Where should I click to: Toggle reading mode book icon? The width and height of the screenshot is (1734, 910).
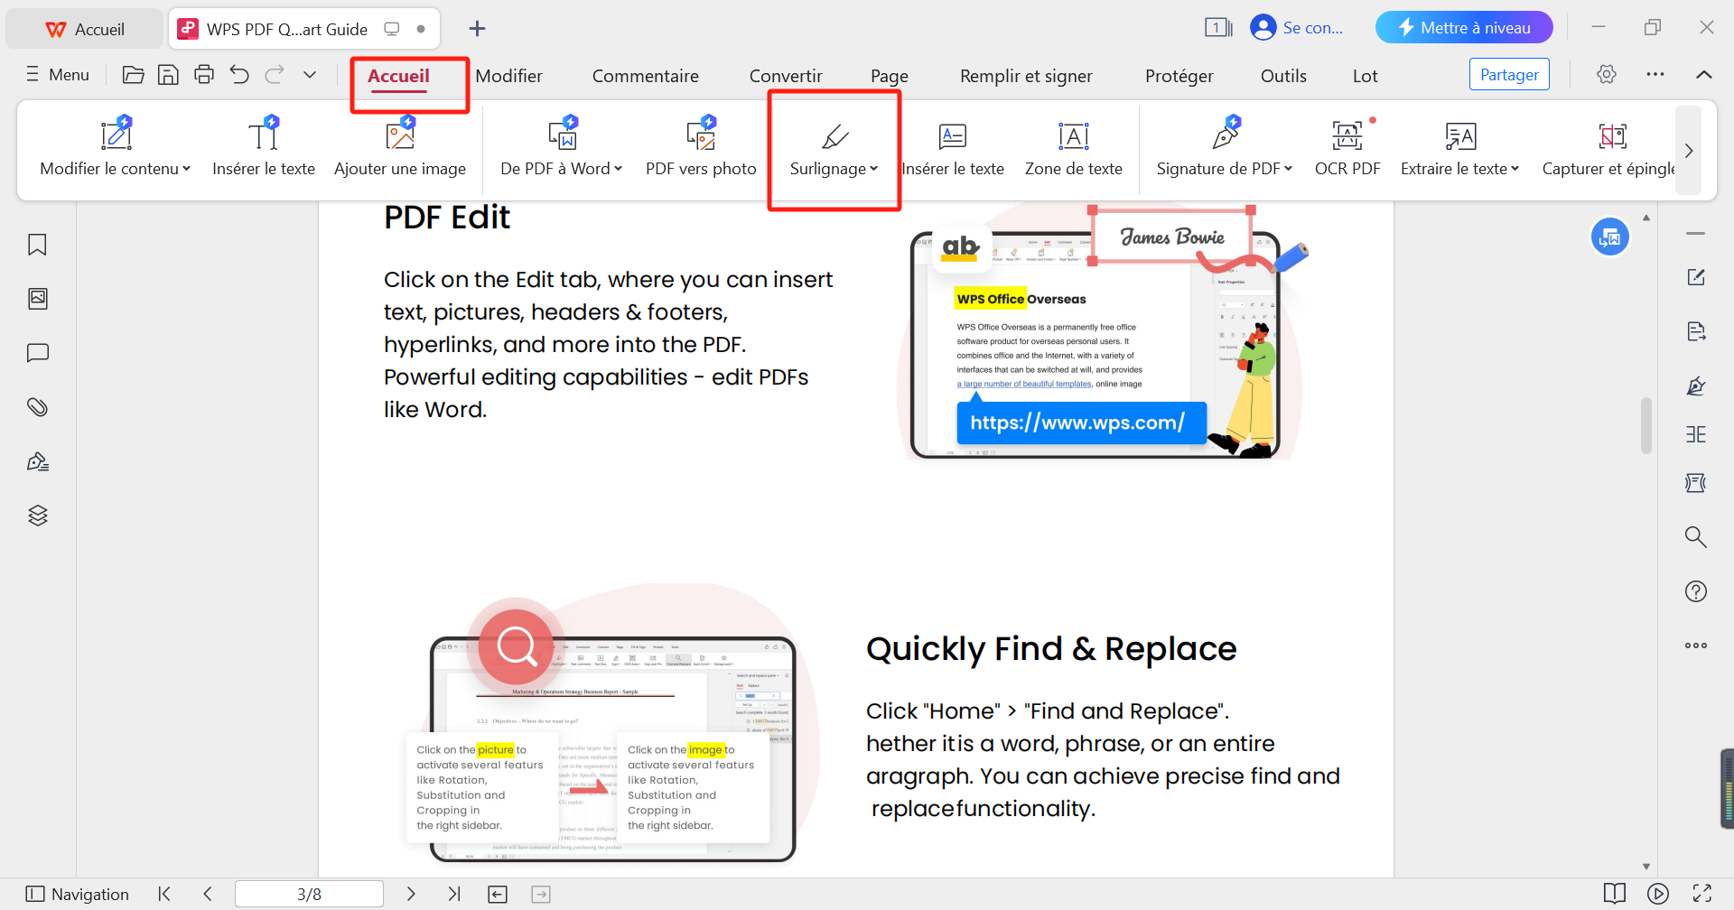[1615, 894]
